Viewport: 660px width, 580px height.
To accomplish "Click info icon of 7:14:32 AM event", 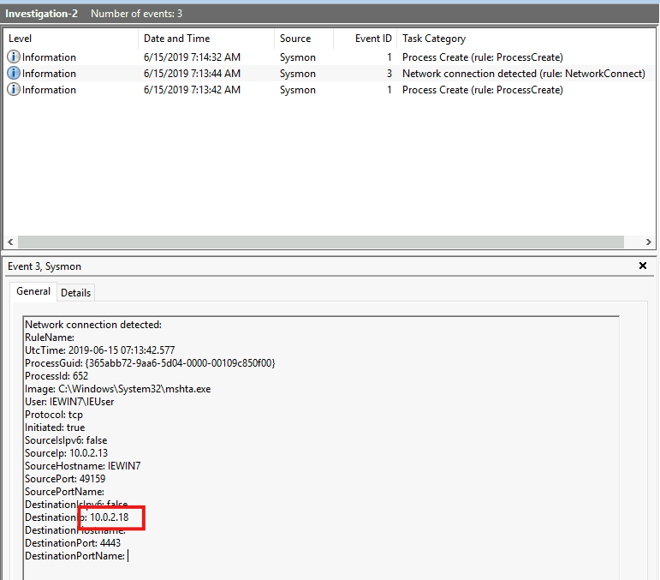I will (x=14, y=57).
